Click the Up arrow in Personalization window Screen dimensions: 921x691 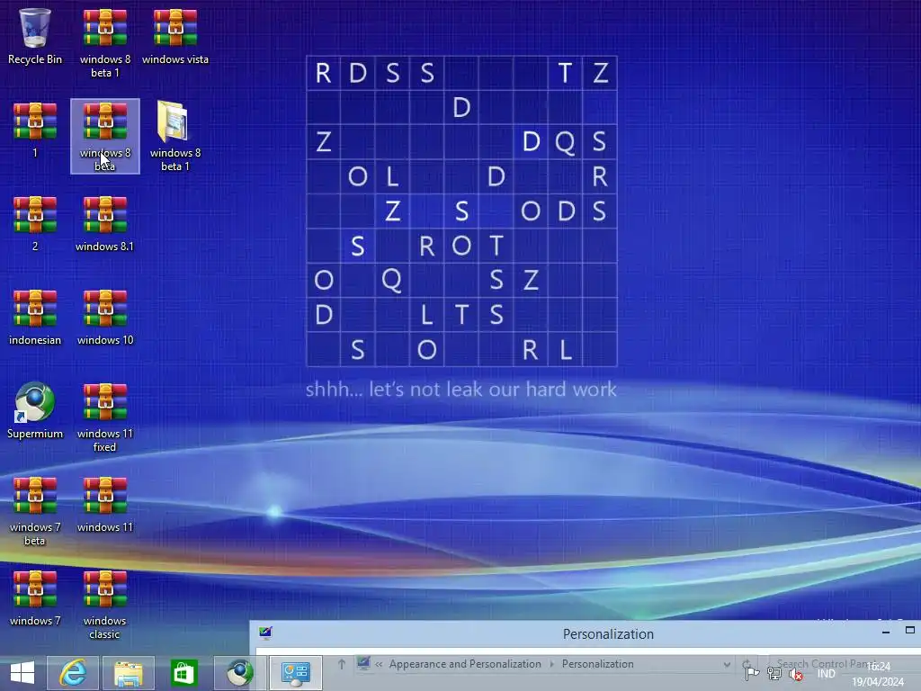tap(341, 664)
